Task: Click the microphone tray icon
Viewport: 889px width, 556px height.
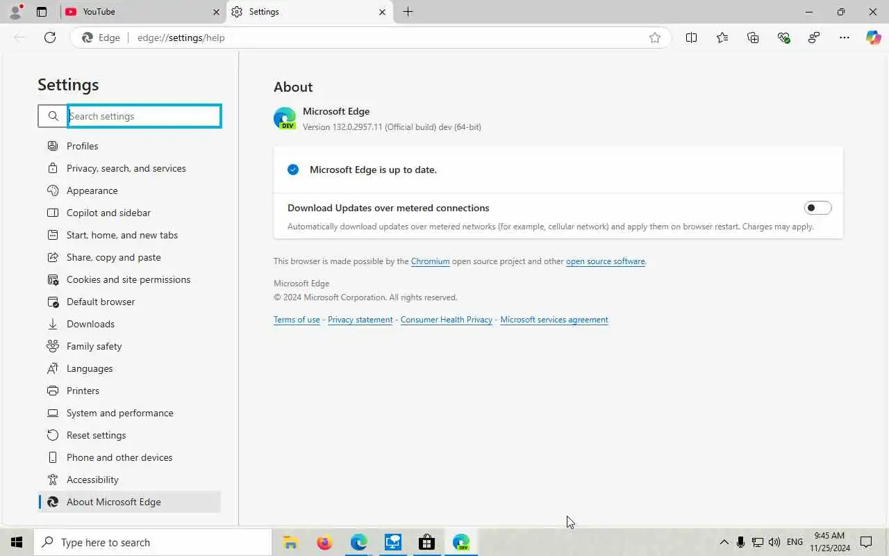Action: pyautogui.click(x=741, y=542)
